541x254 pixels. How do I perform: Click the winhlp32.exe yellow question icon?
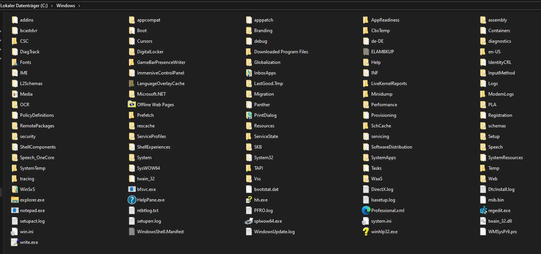point(366,232)
